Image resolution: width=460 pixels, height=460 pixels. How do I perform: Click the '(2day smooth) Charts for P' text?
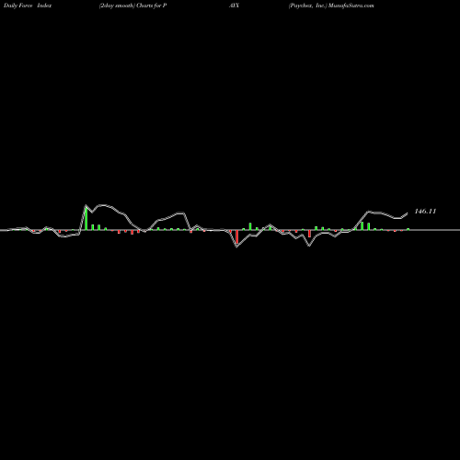pos(132,6)
